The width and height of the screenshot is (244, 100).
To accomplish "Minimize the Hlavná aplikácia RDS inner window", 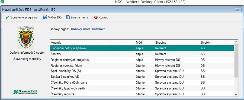I will [x=237, y=10].
